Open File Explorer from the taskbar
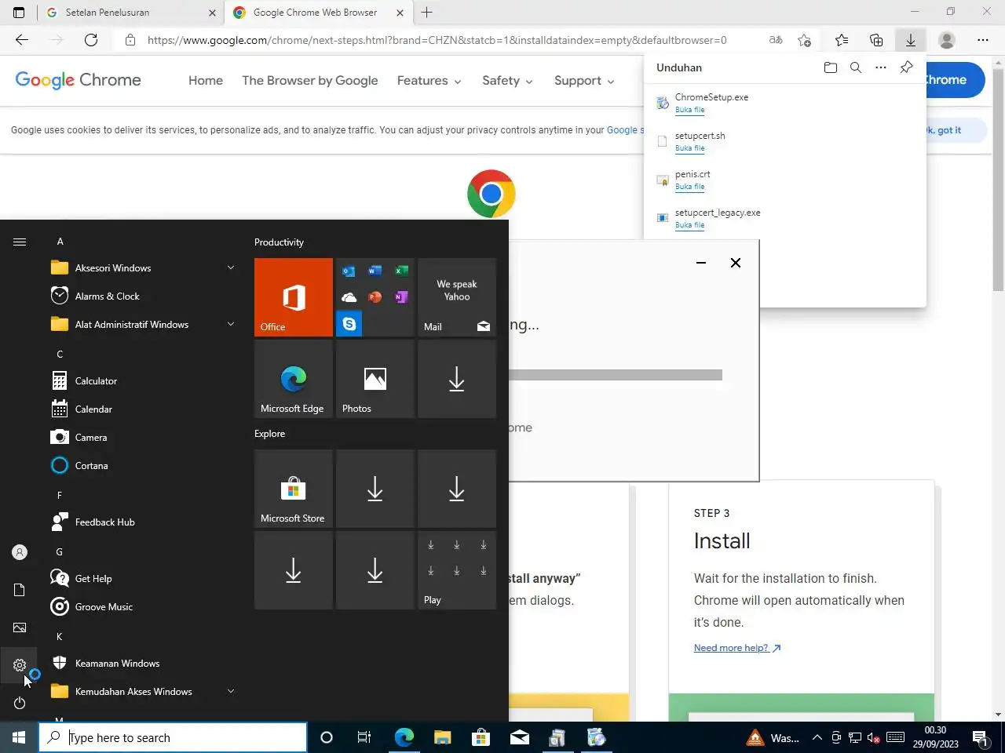Image resolution: width=1005 pixels, height=753 pixels. click(443, 737)
